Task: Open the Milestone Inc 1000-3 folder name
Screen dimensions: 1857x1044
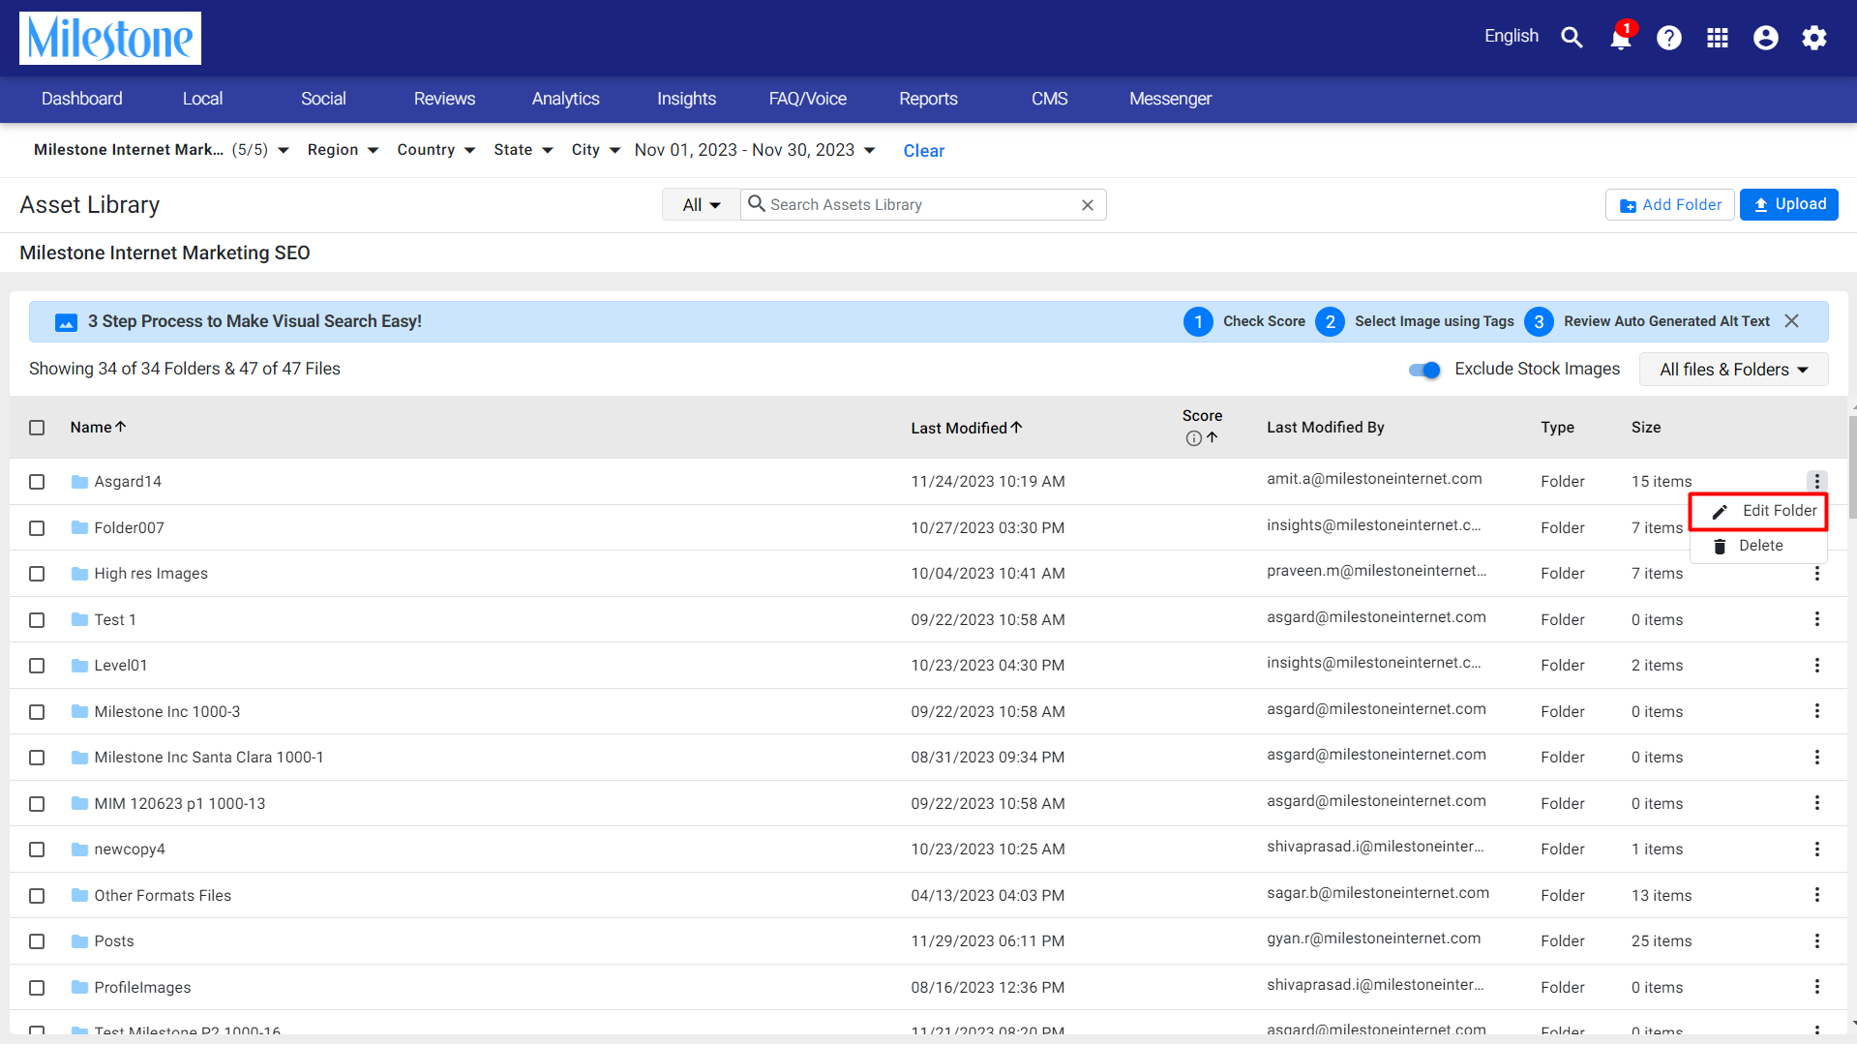Action: [x=167, y=712]
